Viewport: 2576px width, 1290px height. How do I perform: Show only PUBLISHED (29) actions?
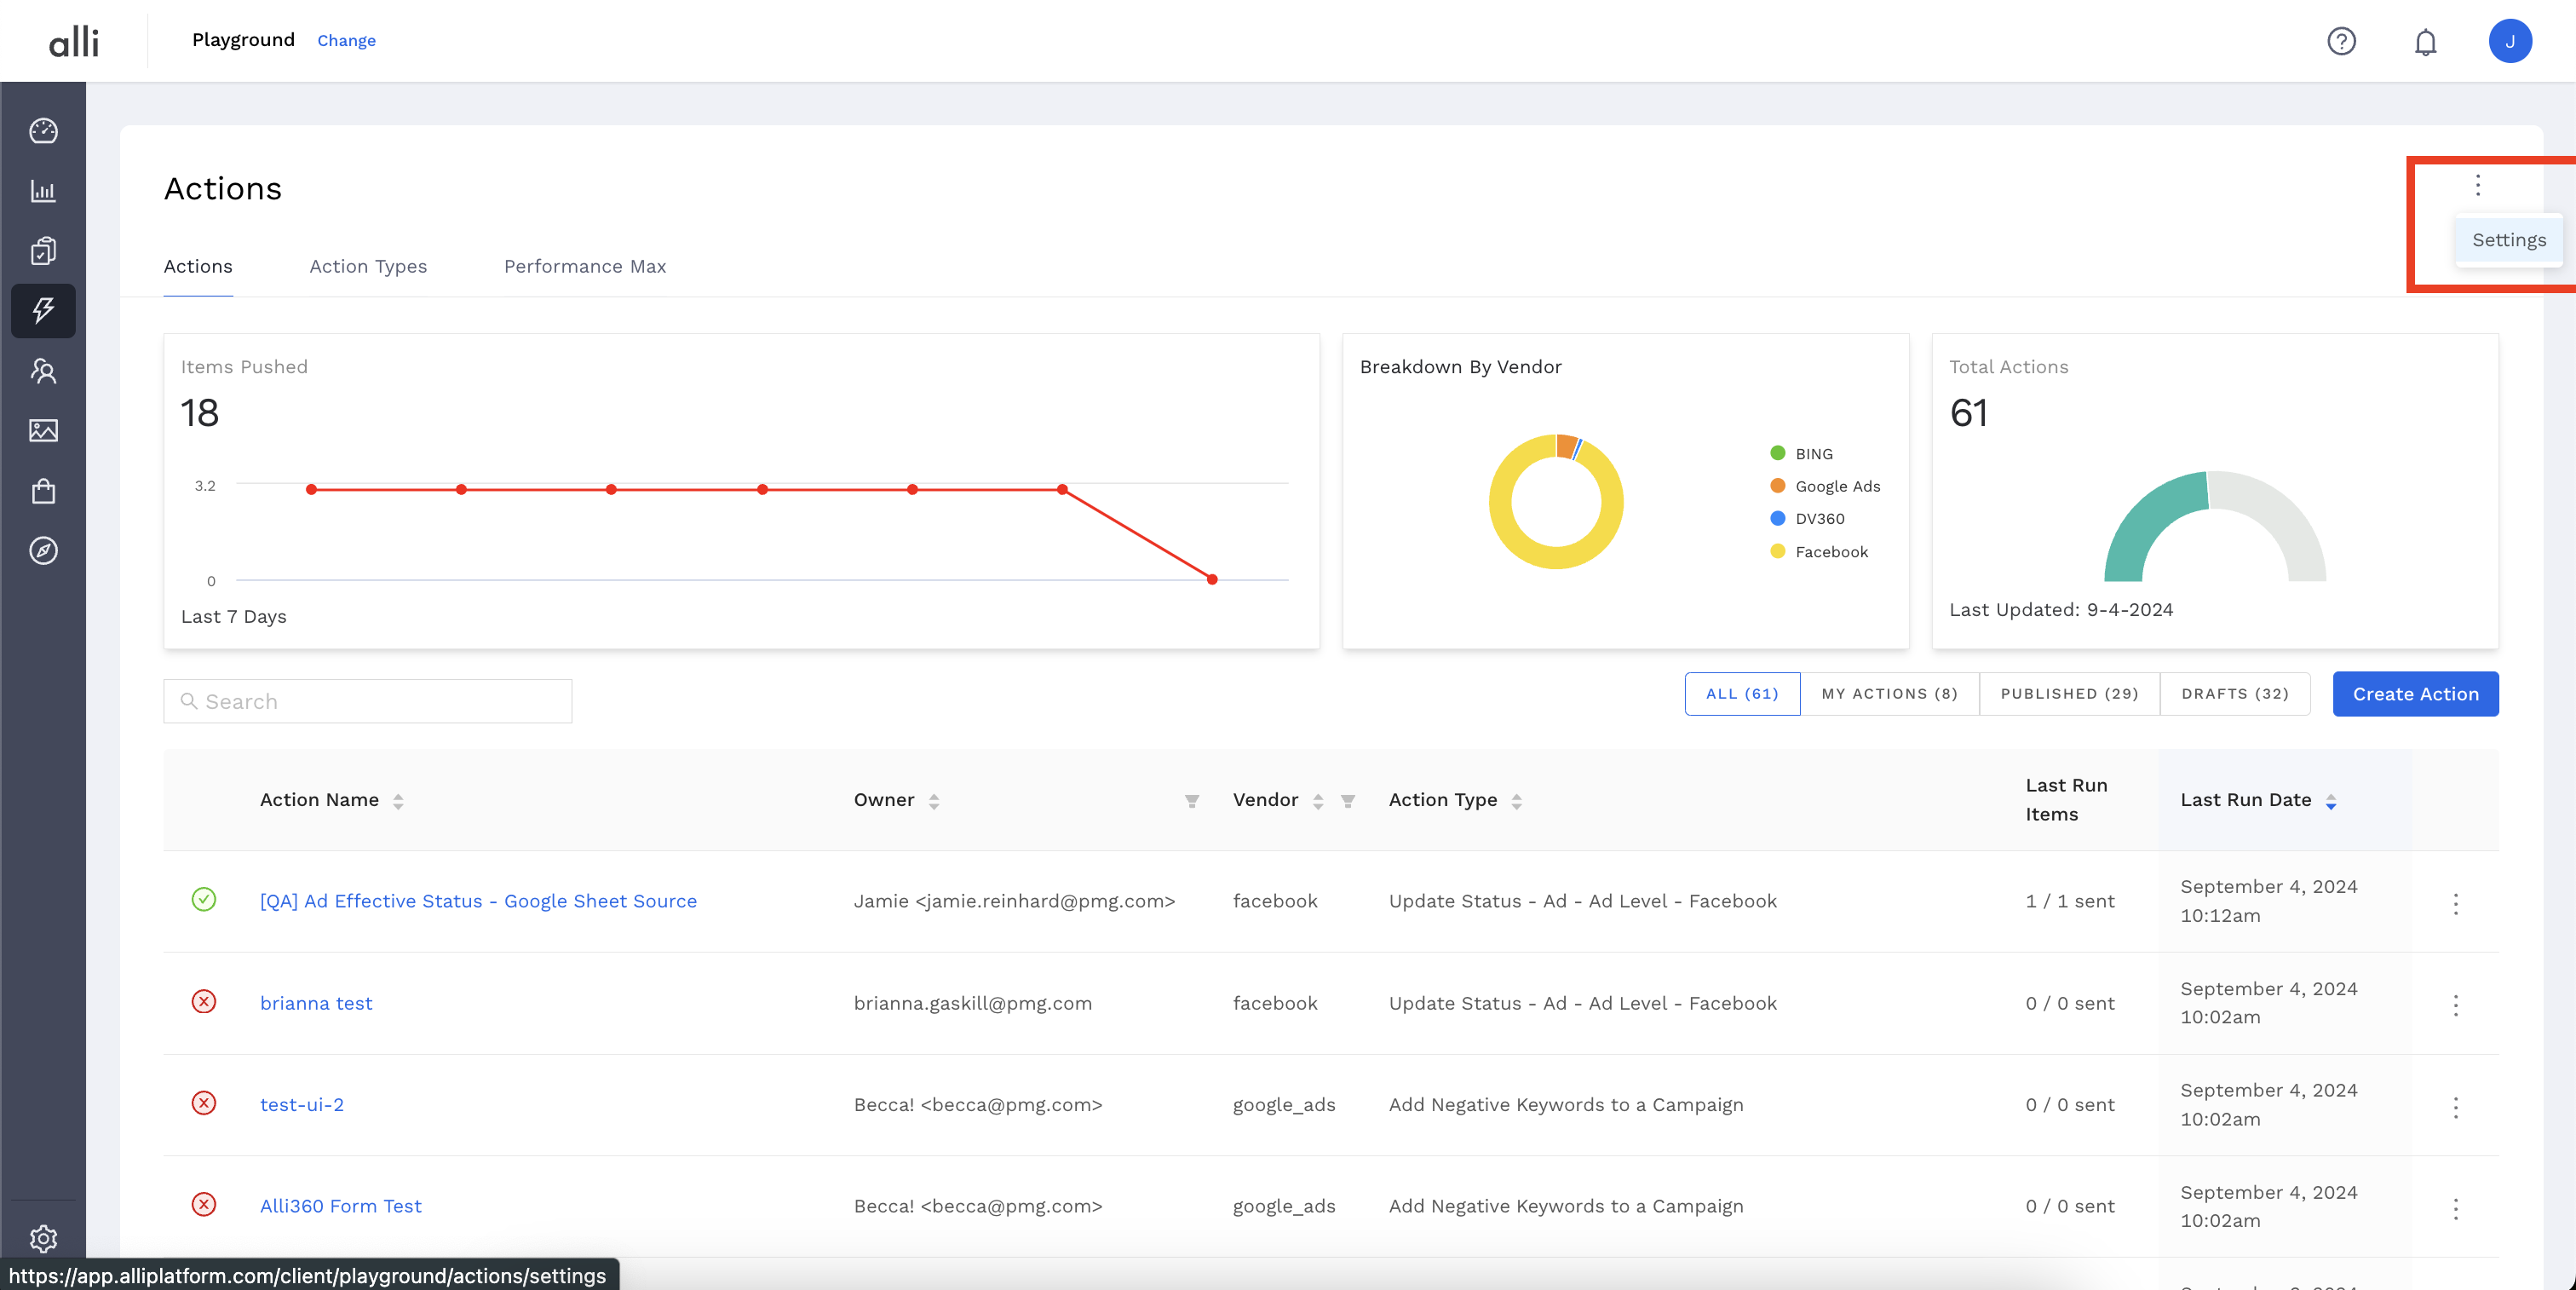(2069, 694)
